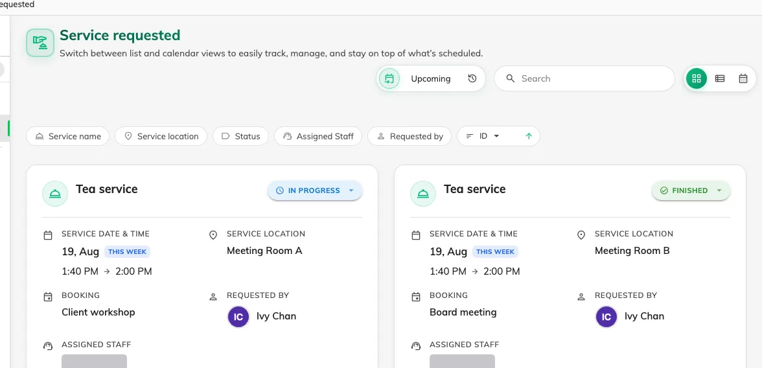Select the Upcoming calendar toggle icon
Screen dimensions: 762x368
click(389, 79)
